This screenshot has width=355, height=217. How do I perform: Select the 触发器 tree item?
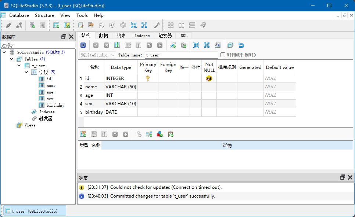coord(46,118)
